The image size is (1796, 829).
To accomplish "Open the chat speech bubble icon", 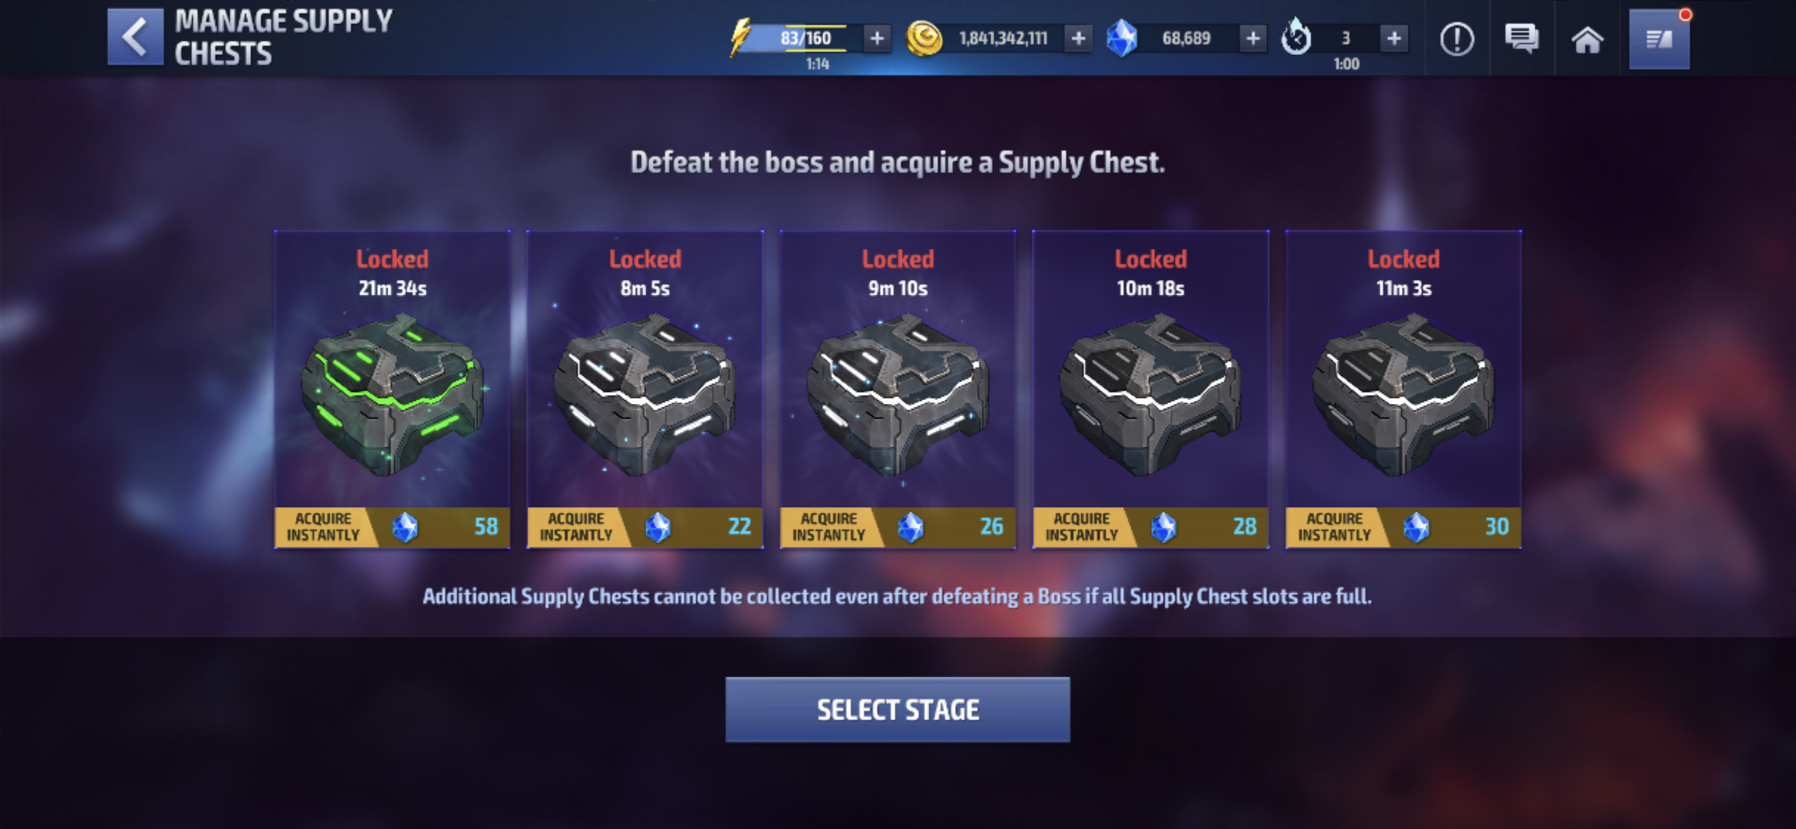I will click(x=1522, y=39).
